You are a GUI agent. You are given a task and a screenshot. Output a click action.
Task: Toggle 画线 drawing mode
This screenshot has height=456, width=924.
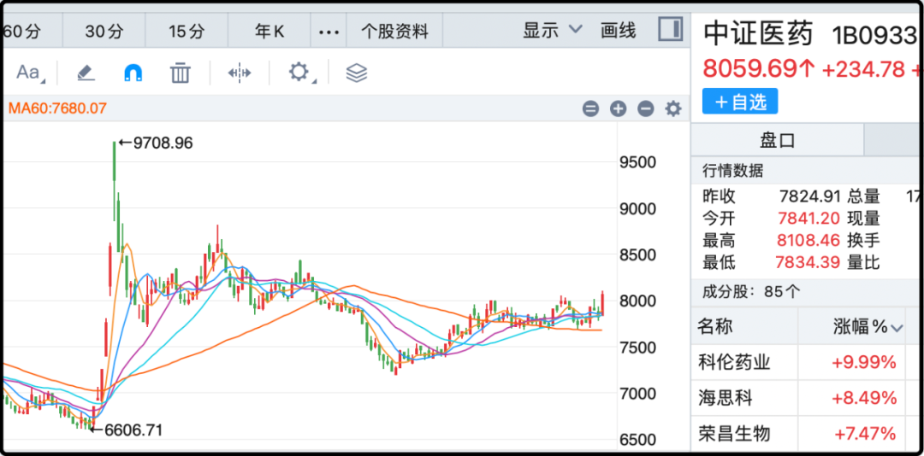pos(619,31)
